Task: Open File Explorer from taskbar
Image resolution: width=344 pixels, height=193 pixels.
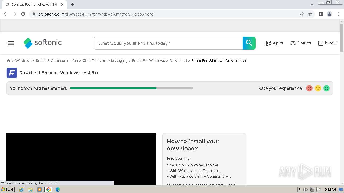Action: (30, 190)
